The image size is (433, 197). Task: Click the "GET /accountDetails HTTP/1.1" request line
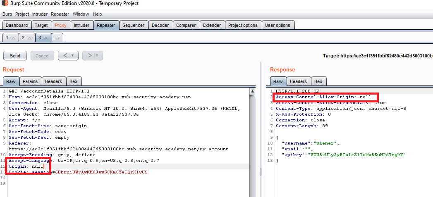(x=49, y=91)
